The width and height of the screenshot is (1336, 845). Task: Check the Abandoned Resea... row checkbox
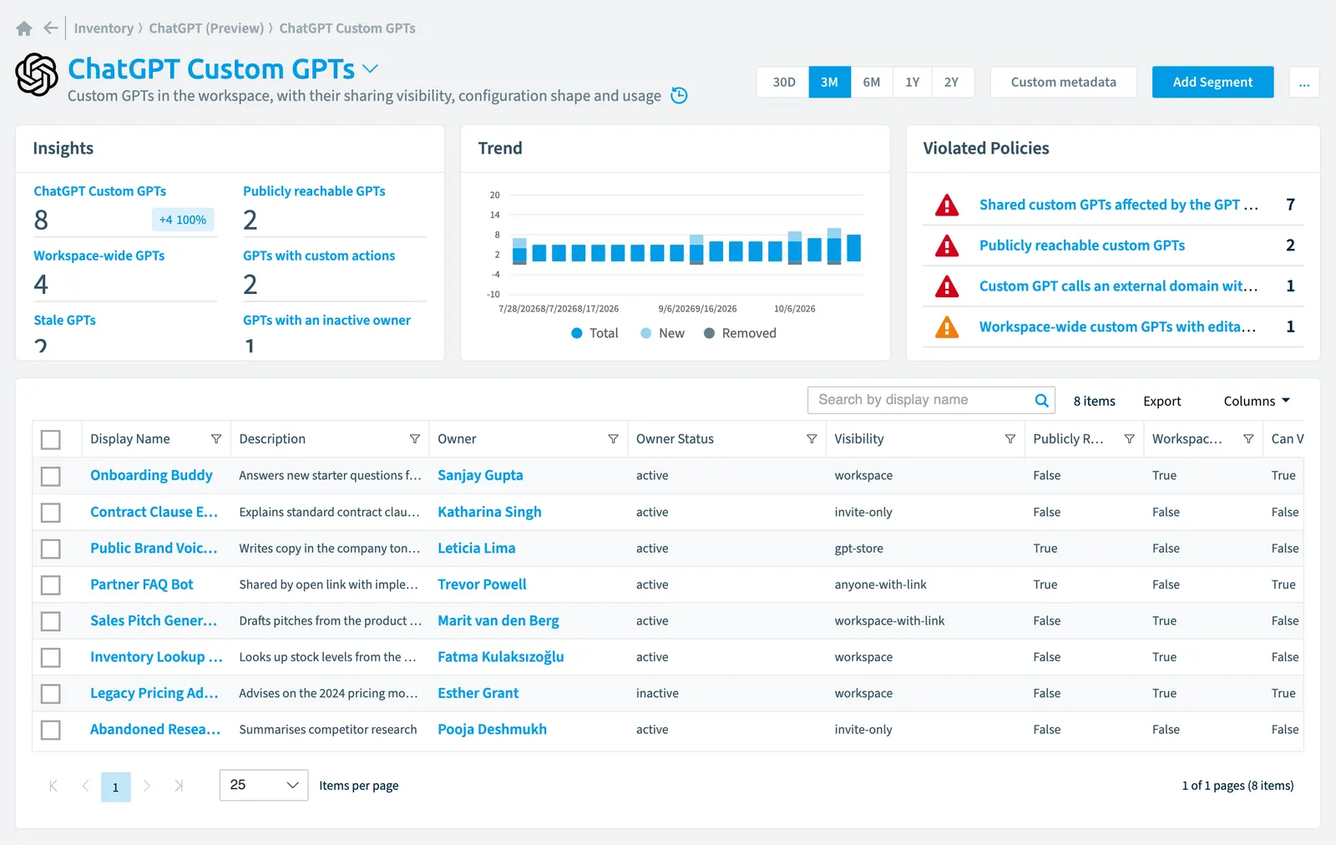(51, 730)
